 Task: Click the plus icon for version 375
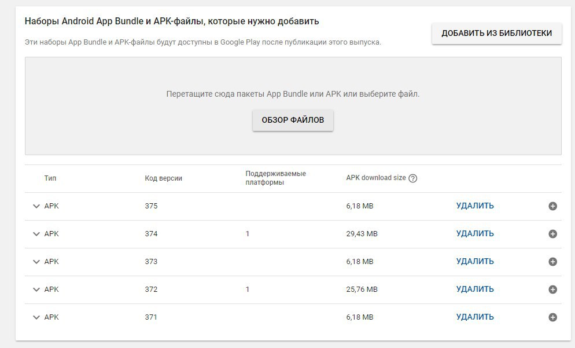point(552,206)
